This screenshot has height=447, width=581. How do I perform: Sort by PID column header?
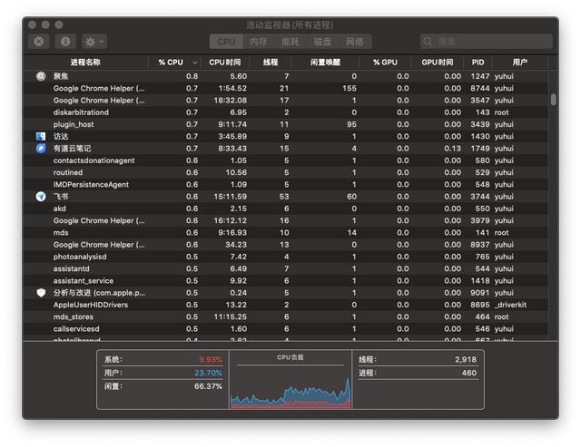pos(478,63)
